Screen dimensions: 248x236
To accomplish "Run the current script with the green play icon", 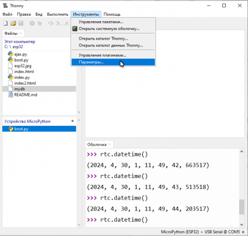I will click(x=32, y=23).
